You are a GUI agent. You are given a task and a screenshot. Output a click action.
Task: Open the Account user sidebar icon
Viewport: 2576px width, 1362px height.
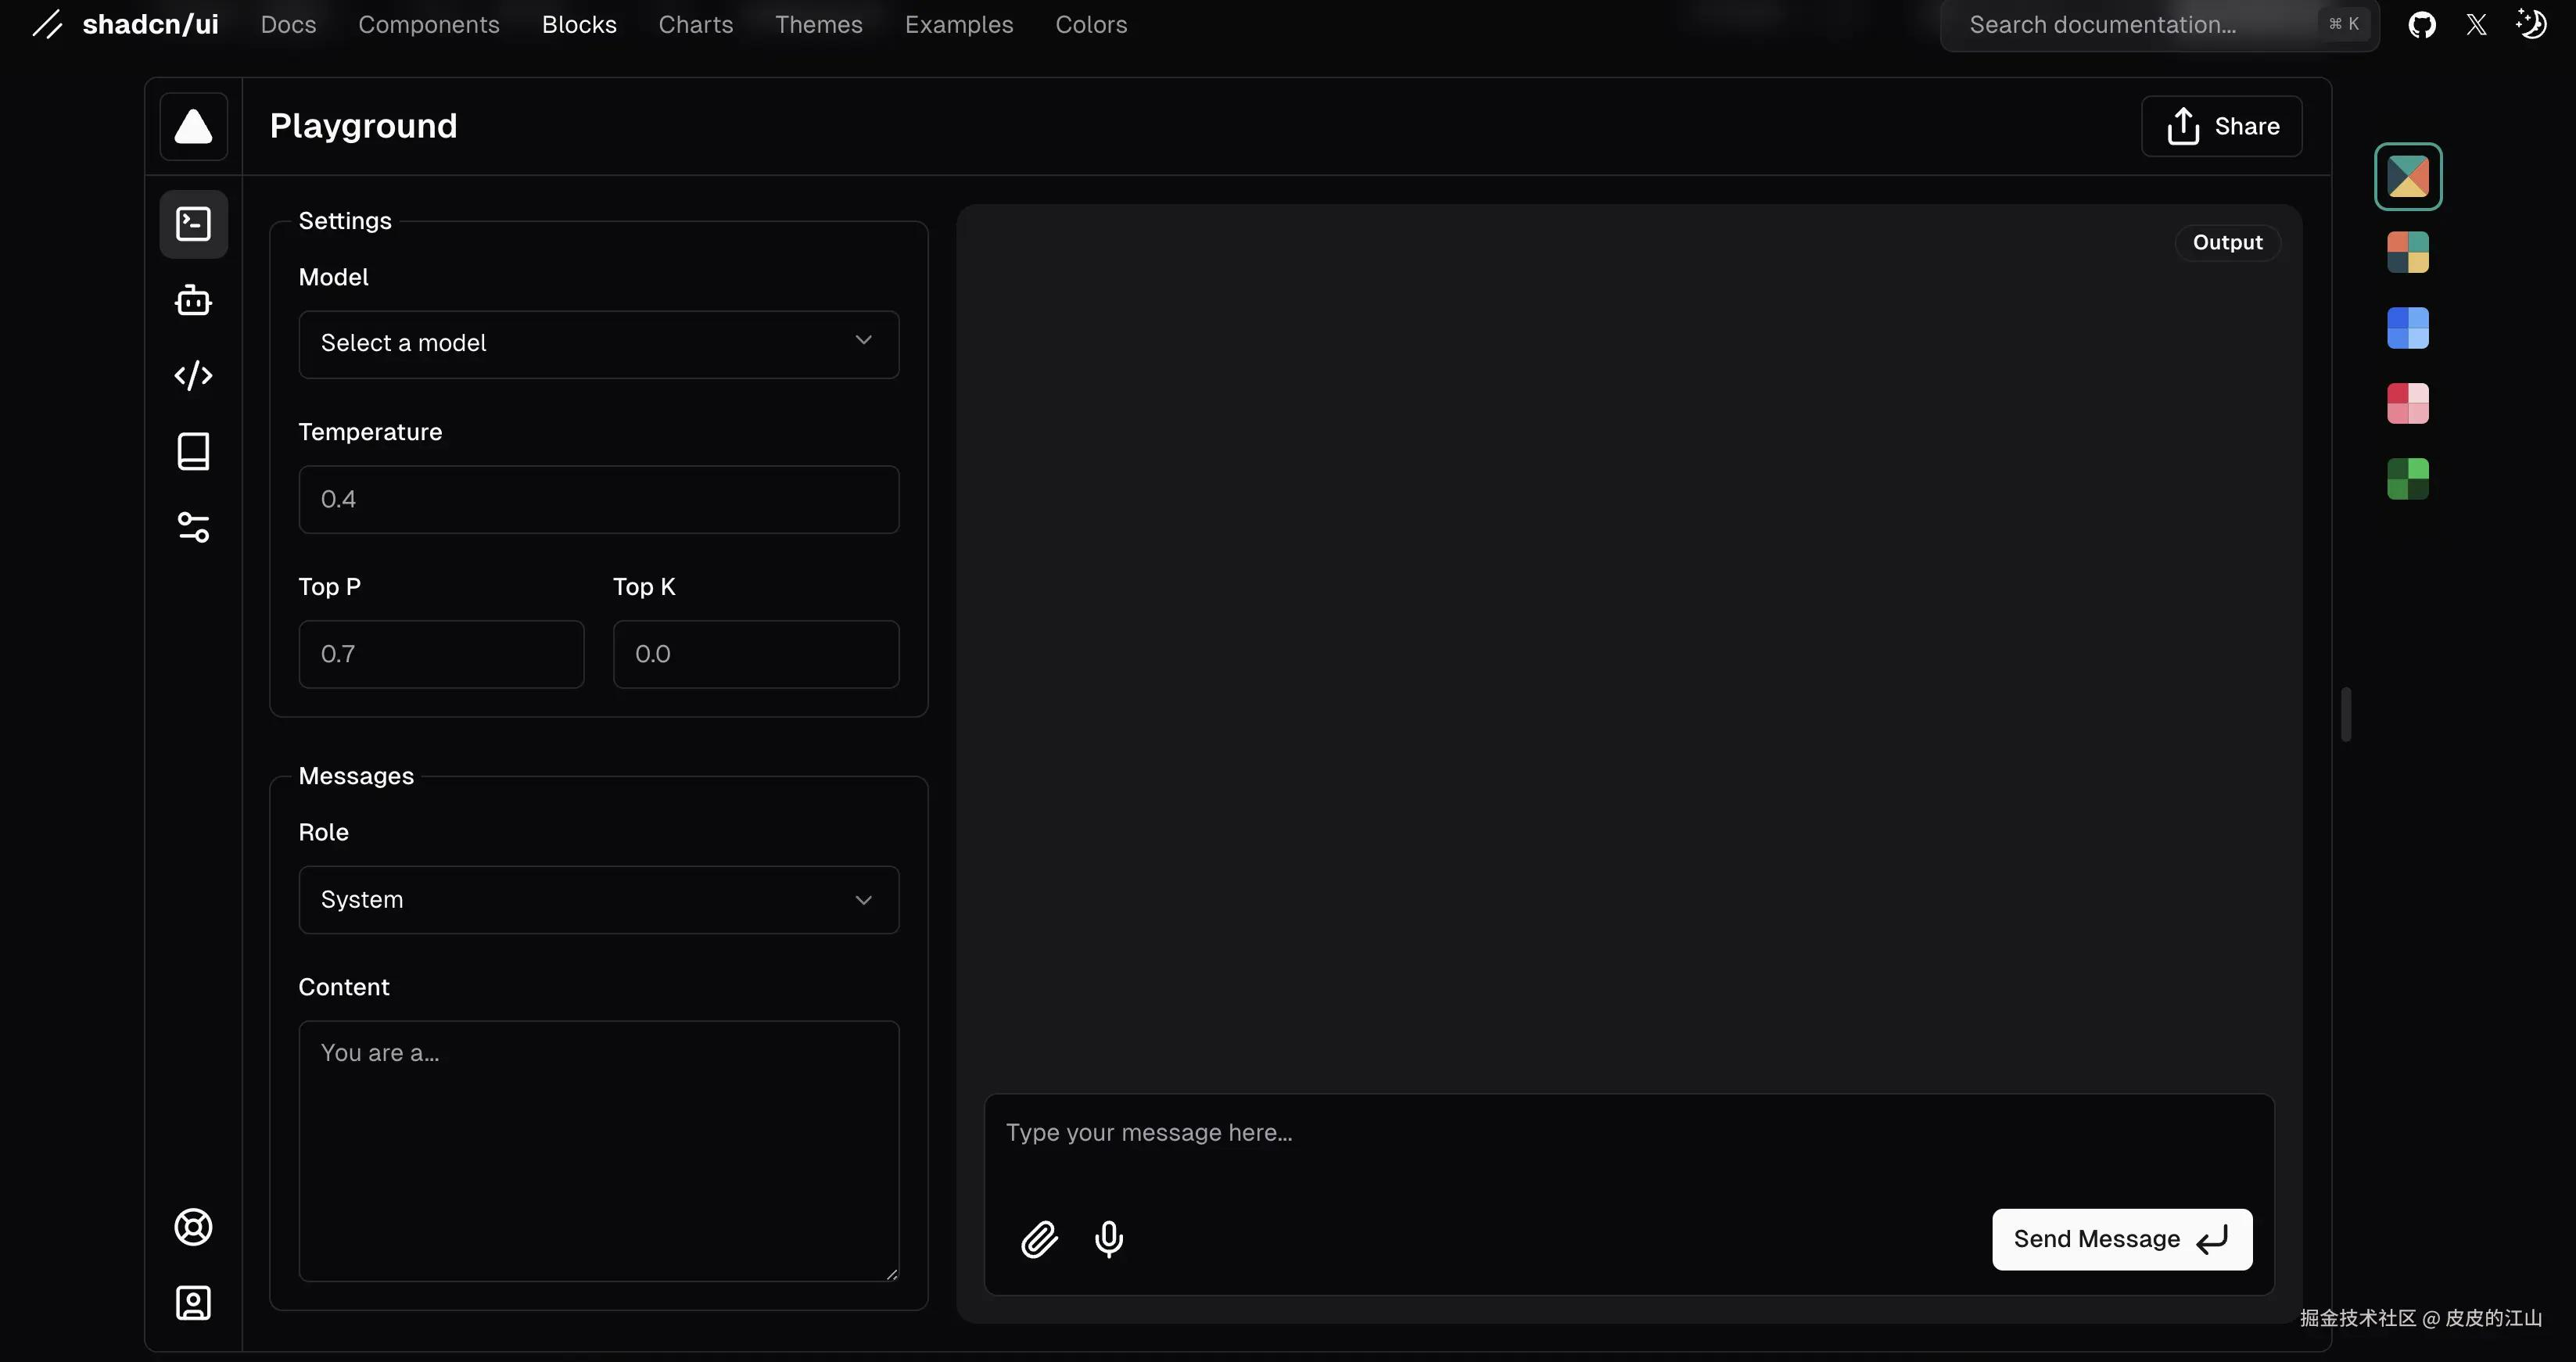[193, 1303]
